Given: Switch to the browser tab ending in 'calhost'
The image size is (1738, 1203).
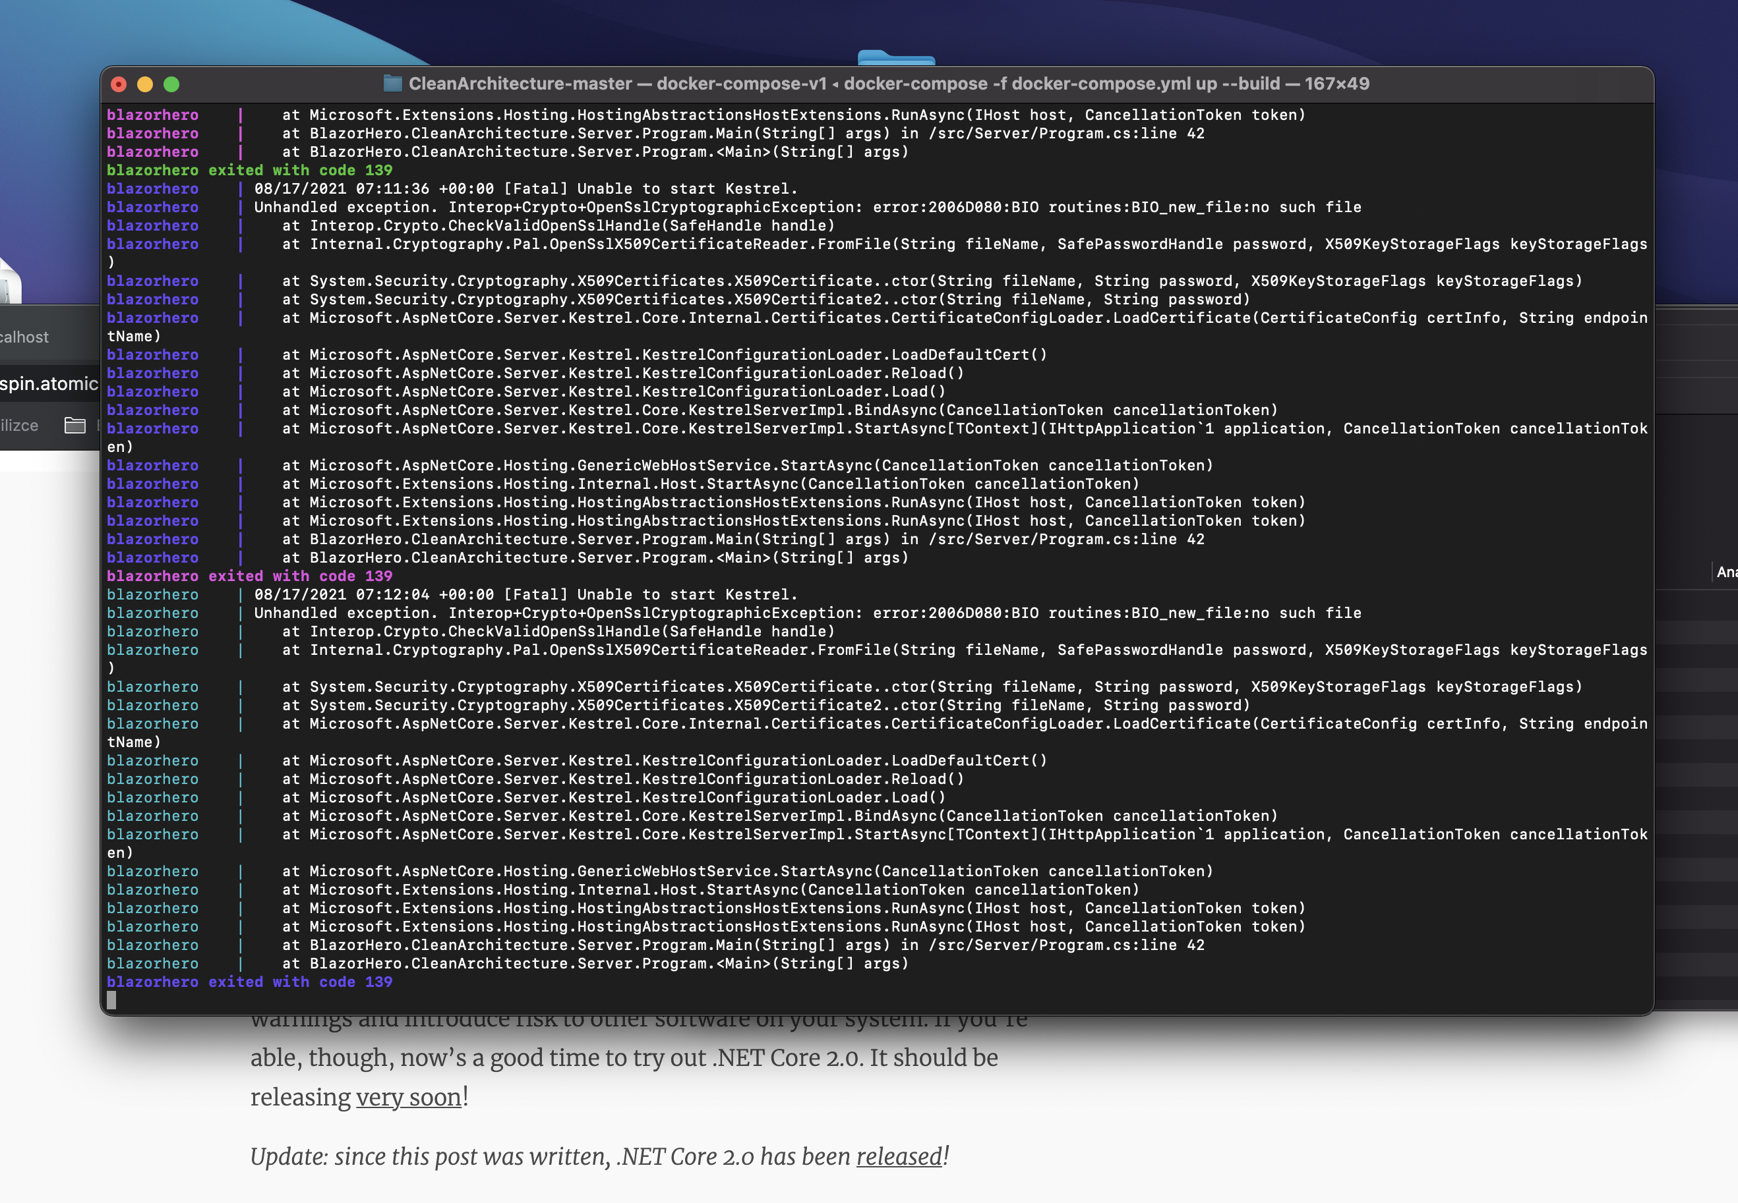Looking at the screenshot, I should 24,337.
